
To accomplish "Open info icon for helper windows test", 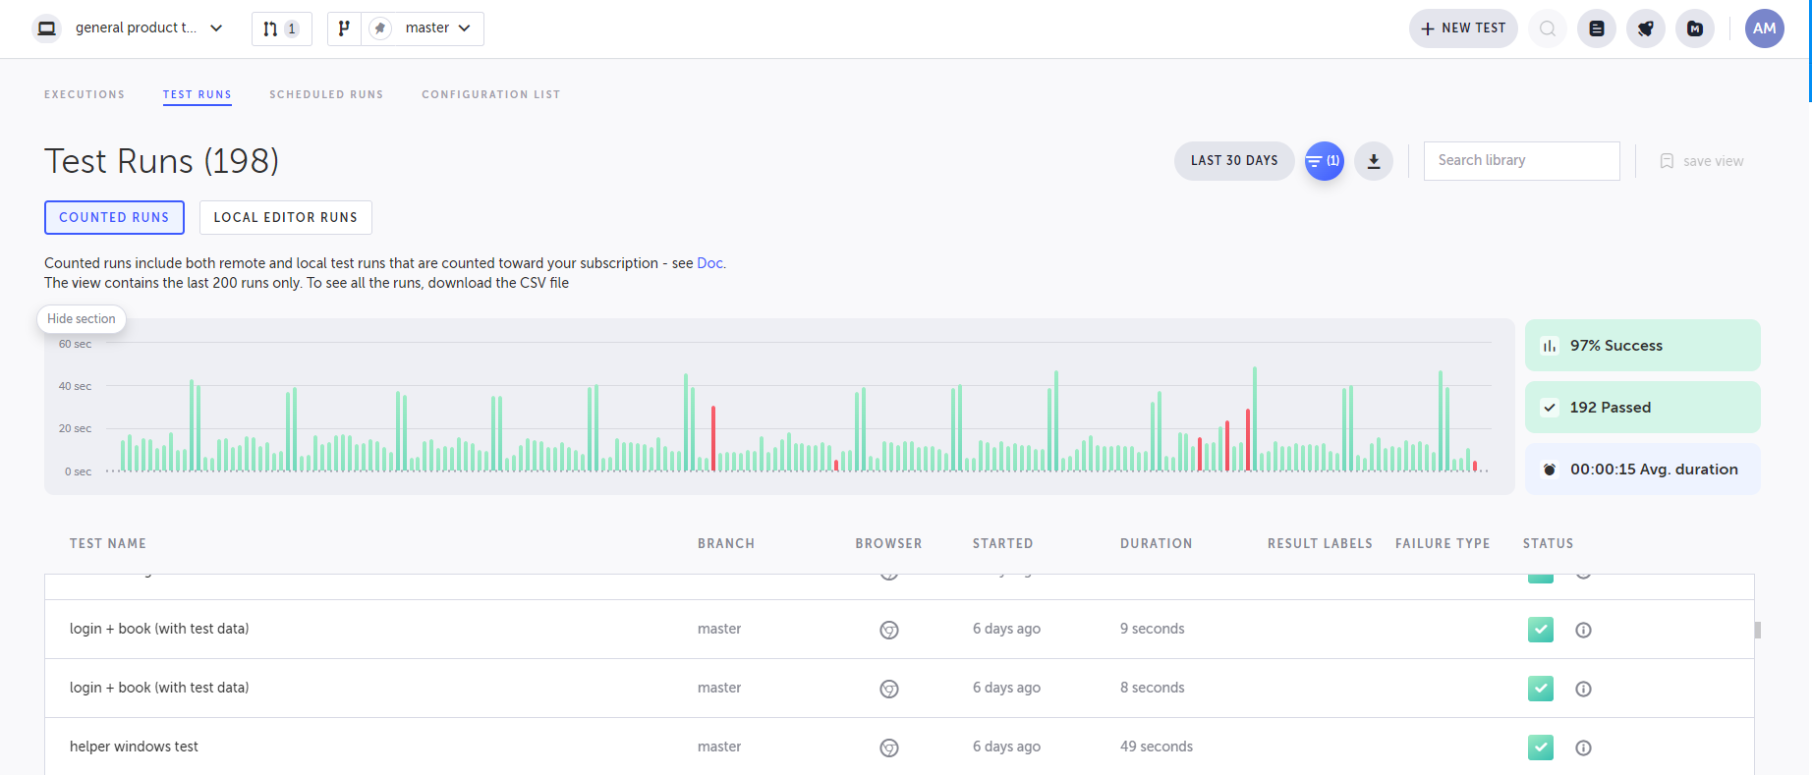I will [1583, 747].
